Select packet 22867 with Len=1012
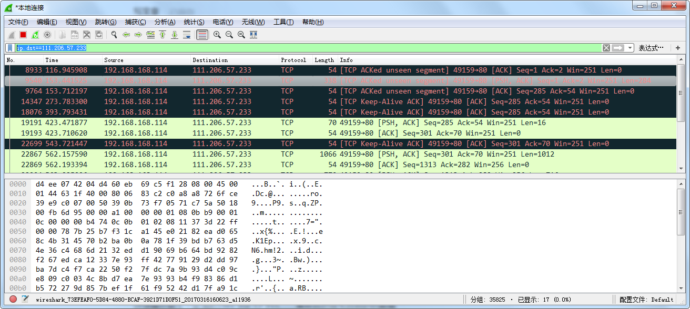 [341, 154]
